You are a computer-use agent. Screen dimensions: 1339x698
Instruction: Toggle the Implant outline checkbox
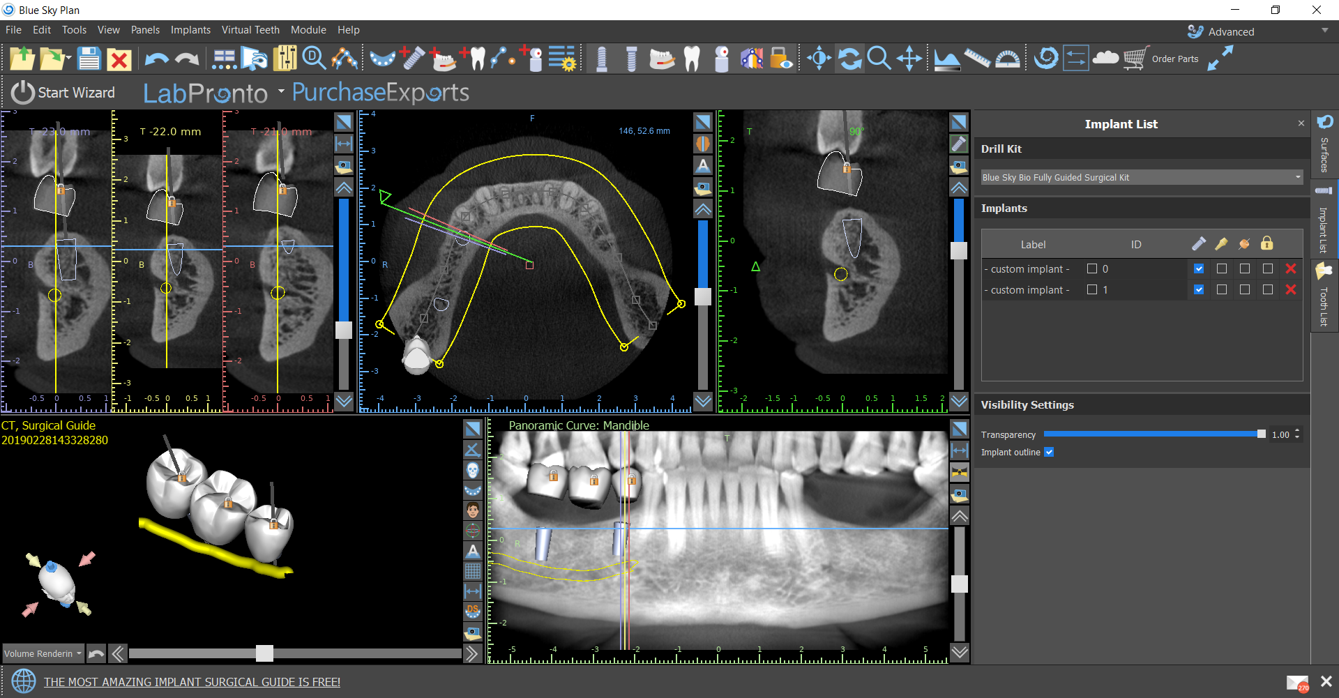click(x=1049, y=453)
